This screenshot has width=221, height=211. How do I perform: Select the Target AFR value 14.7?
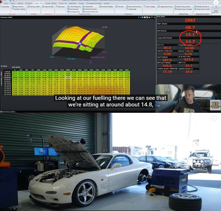pos(190,42)
